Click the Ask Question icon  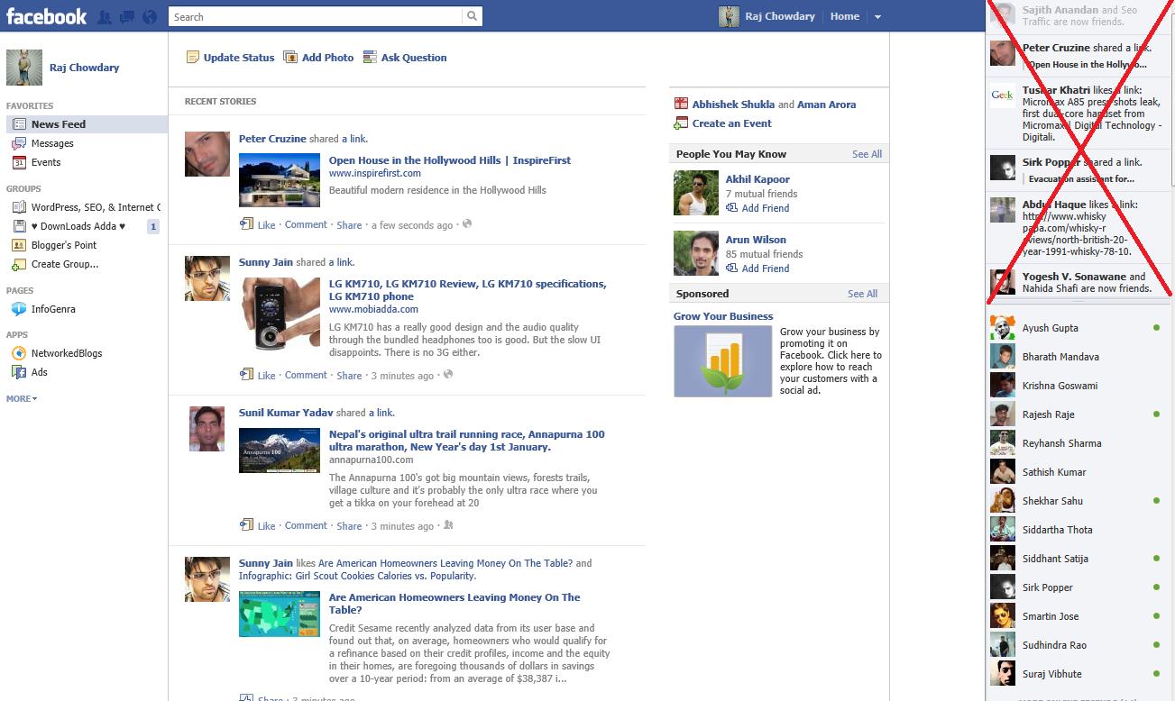tap(370, 58)
